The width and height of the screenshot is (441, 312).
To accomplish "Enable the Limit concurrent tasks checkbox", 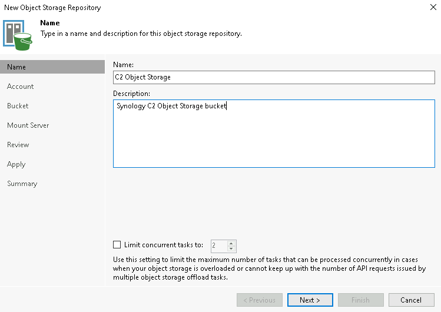I will click(117, 244).
